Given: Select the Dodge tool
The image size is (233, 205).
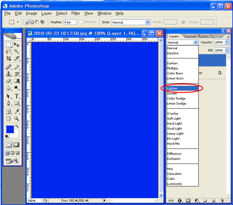Looking at the screenshot, I should click(x=16, y=88).
